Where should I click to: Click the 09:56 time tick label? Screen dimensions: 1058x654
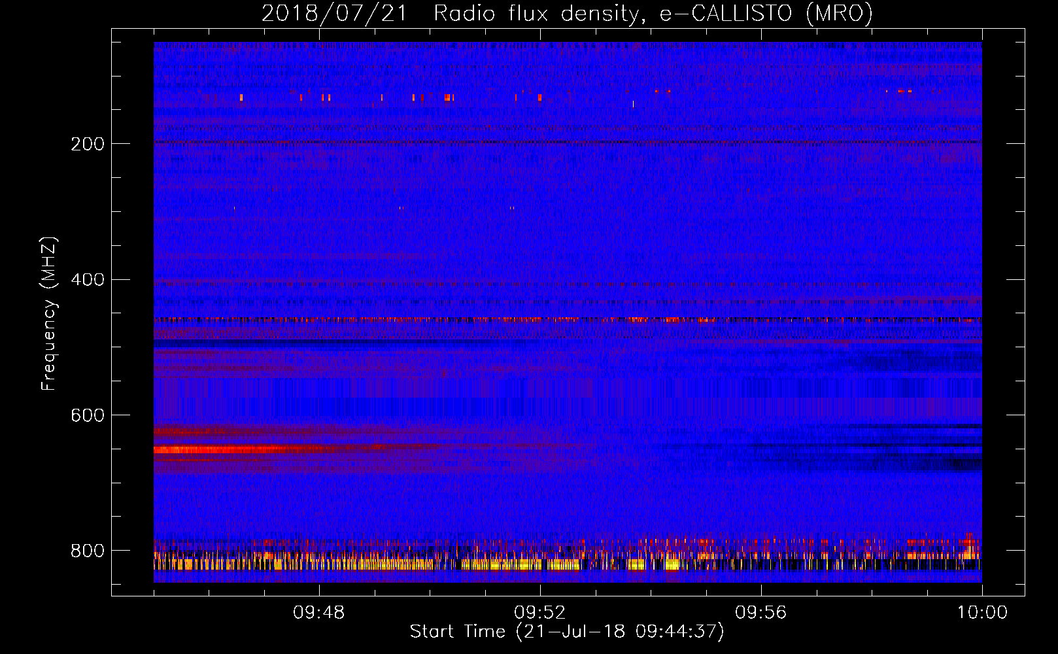coord(761,613)
